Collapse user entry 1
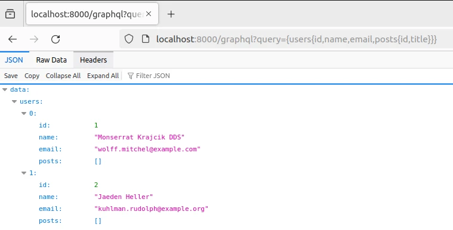This screenshot has height=230, width=453. tap(24, 173)
